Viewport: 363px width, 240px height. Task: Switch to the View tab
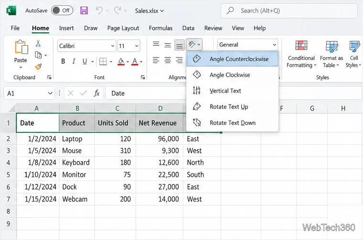click(x=238, y=28)
